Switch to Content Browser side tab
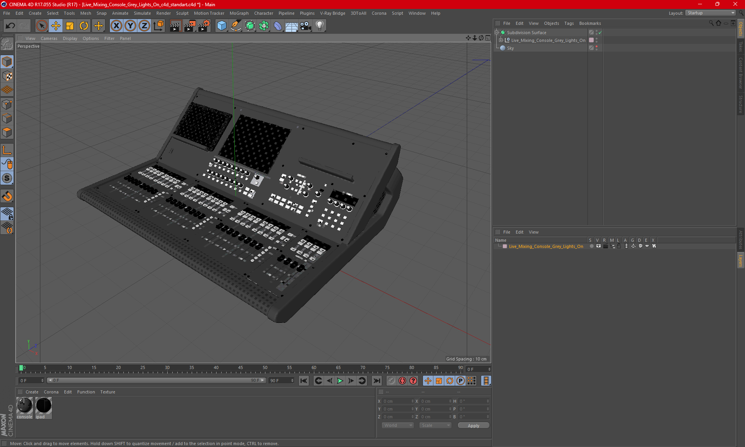The width and height of the screenshot is (745, 447). click(x=741, y=73)
